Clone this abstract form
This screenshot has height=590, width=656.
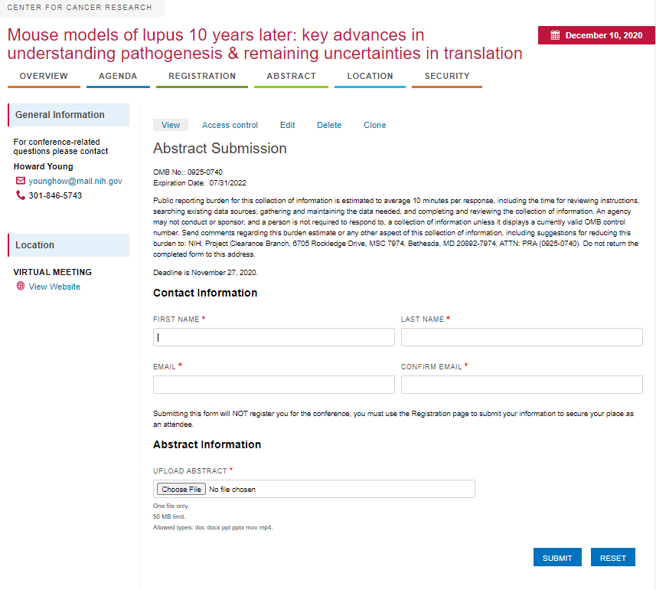tap(374, 125)
